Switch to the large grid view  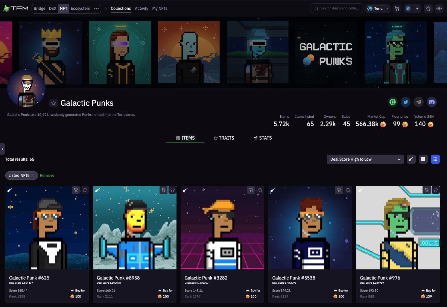tap(423, 159)
